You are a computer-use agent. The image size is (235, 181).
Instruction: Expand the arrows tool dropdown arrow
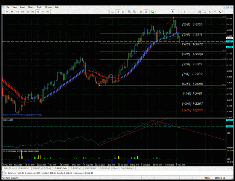[223, 12]
